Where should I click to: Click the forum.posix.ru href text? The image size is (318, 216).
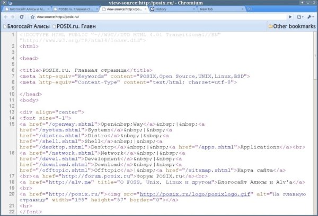[x=97, y=176]
